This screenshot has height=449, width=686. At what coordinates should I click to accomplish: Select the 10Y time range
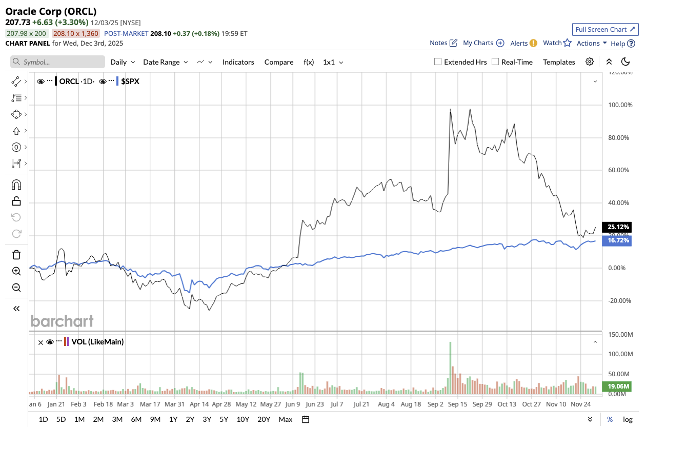(x=243, y=419)
